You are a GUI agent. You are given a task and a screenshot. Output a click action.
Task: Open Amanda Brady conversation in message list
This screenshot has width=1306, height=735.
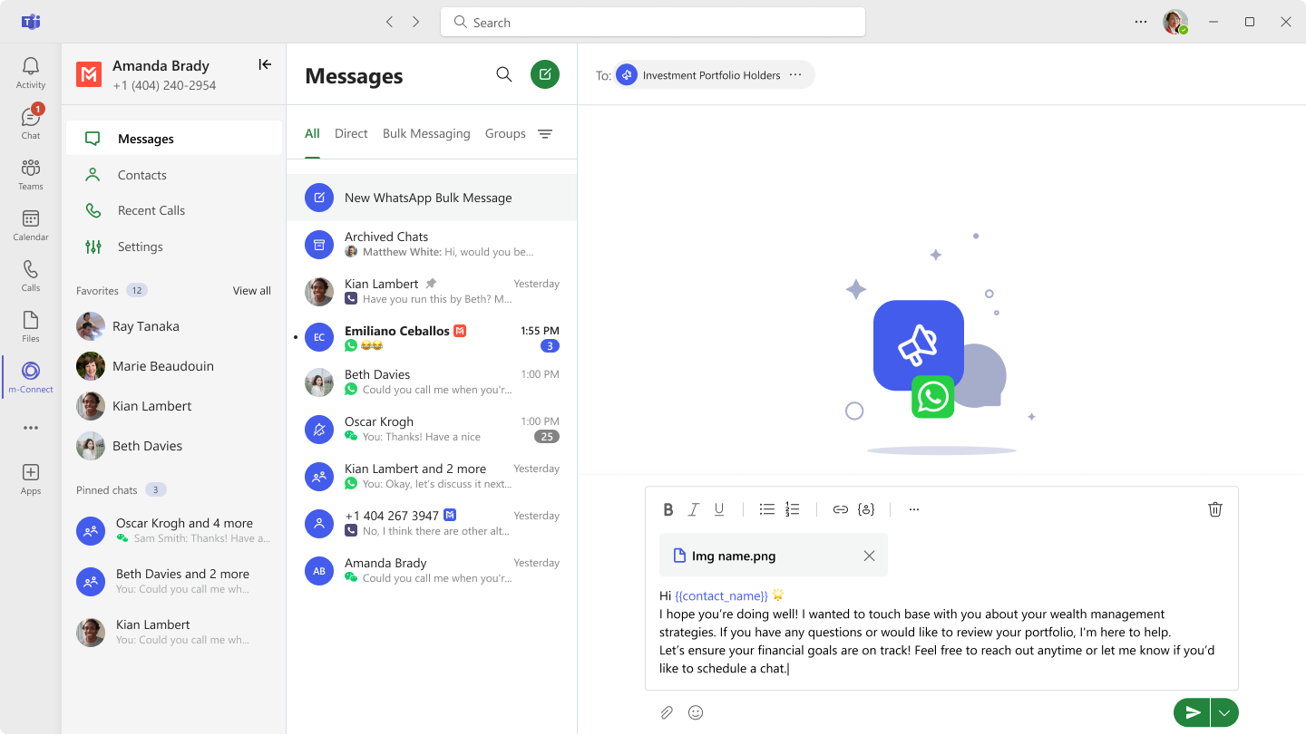point(432,570)
